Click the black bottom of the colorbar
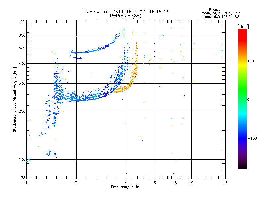The image size is (265, 199). [242, 167]
